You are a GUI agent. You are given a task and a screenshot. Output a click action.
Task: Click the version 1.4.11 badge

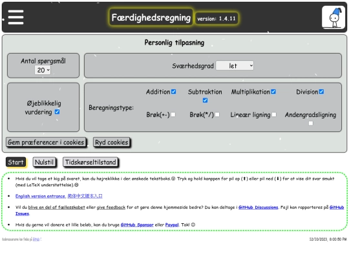(217, 19)
